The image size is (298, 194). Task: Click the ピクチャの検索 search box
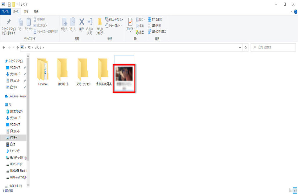pos(274,47)
